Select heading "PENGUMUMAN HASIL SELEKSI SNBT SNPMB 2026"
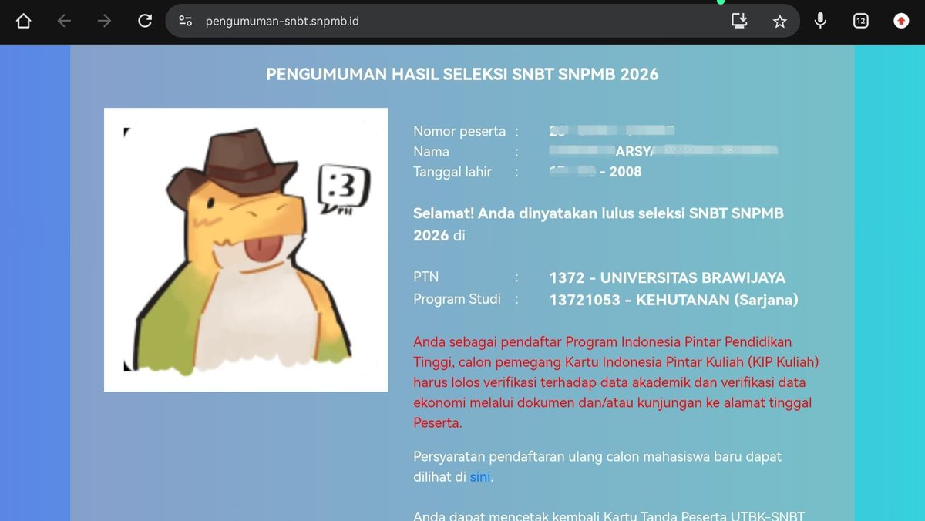This screenshot has height=521, width=925. [462, 75]
